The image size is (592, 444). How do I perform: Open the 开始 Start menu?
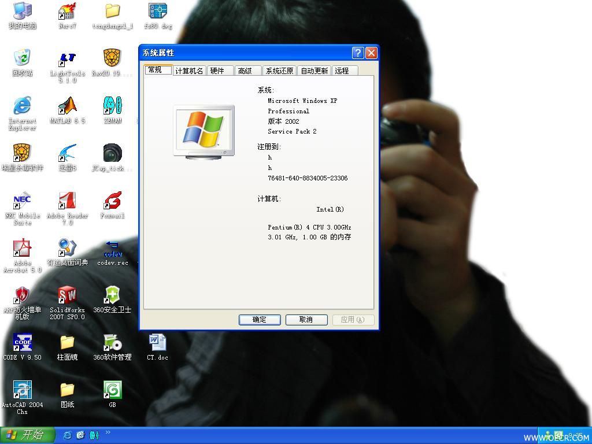(27, 435)
